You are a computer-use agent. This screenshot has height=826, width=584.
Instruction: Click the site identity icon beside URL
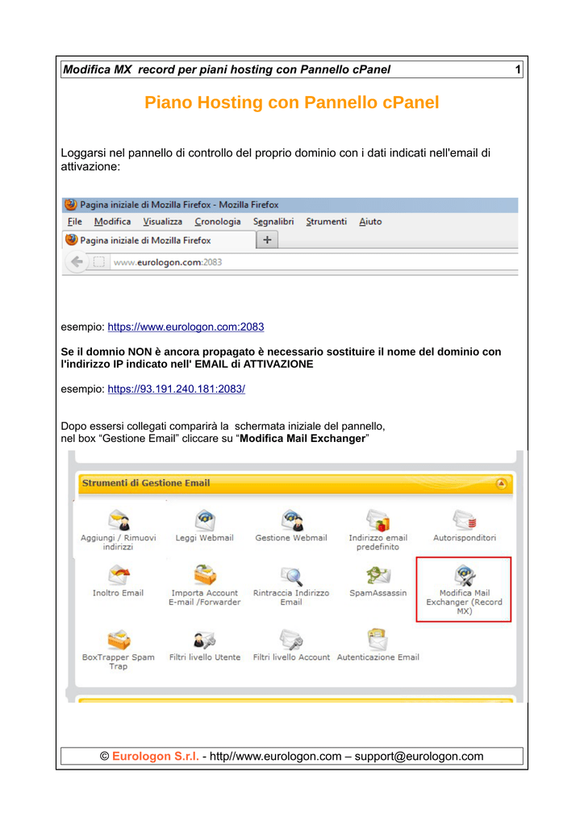98,262
